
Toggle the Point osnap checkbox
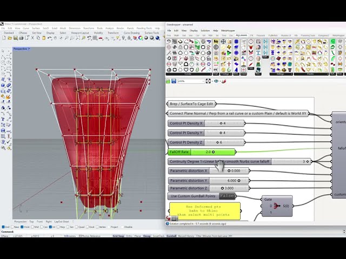point(22,227)
